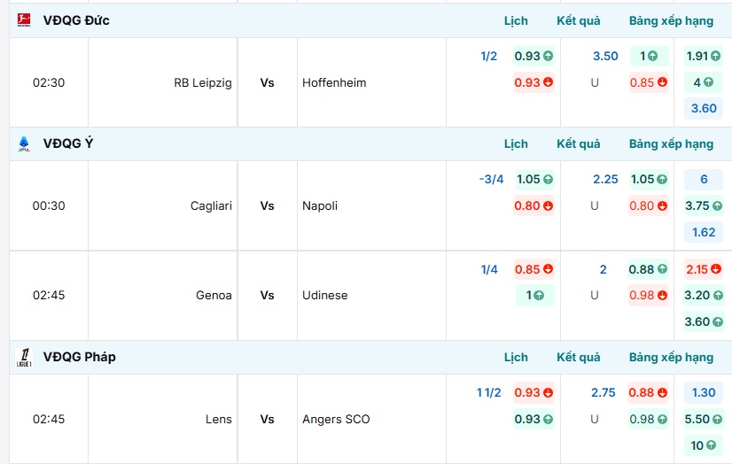The width and height of the screenshot is (732, 464).
Task: Click the Bundesliga logo beside VĐQG Đức
Action: (24, 20)
